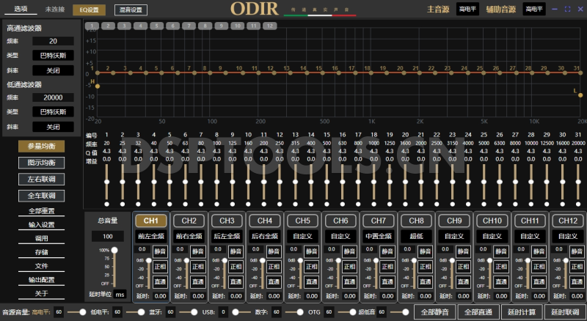Open main source 高电平 dropdown
The height and width of the screenshot is (321, 587).
[x=467, y=10]
